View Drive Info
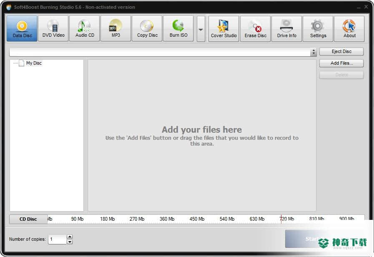This screenshot has height=257, width=374. click(287, 29)
